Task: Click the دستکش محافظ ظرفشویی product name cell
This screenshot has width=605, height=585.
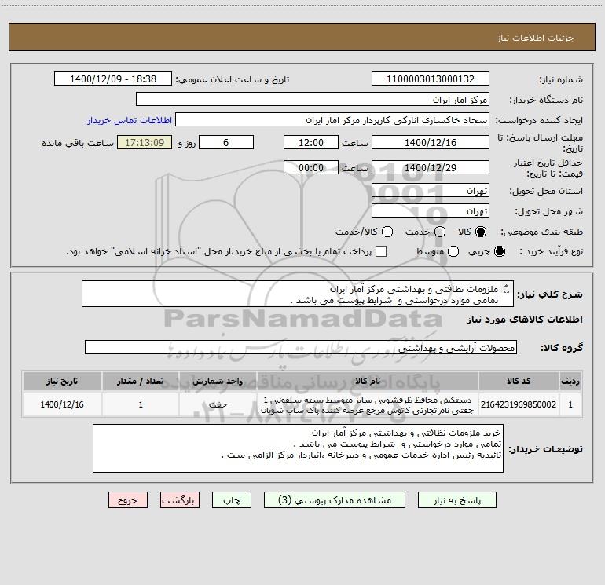Action: click(x=368, y=404)
